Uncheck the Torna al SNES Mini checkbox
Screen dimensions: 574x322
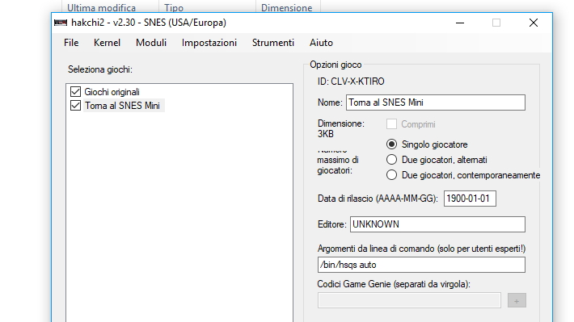[75, 106]
